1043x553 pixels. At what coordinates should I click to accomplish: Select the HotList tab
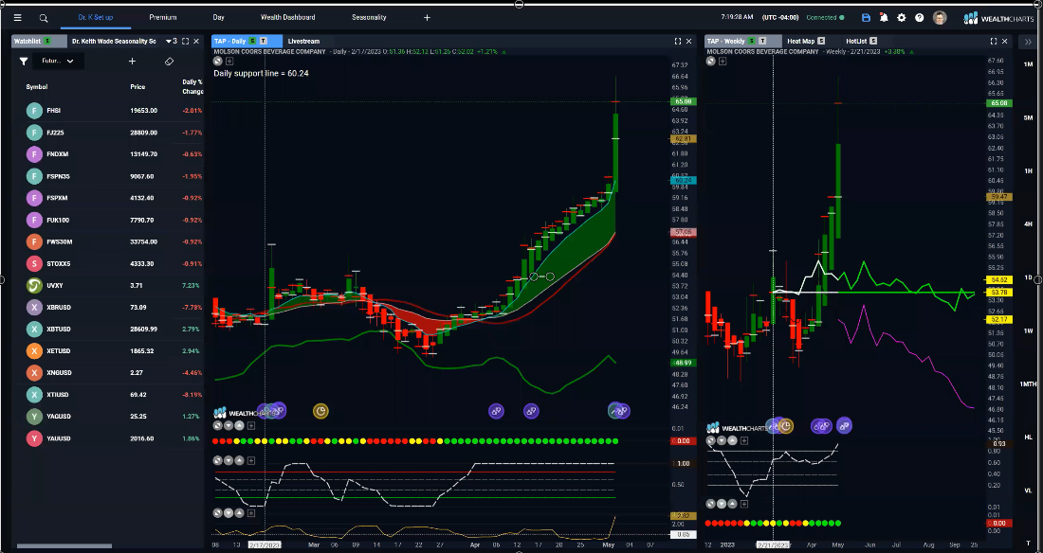pos(856,42)
